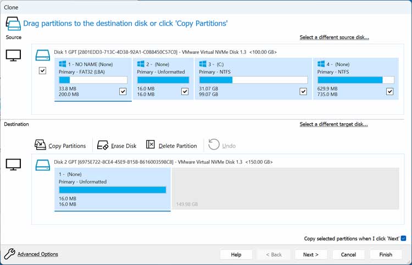The image size is (412, 265).
Task: Click Windows logo on partition 1 NO NAME
Action: [62, 64]
